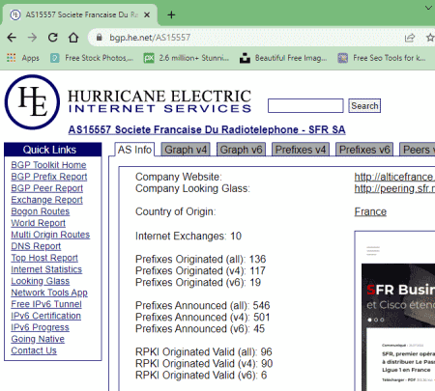
Task: Open the Peers tab
Action: pyautogui.click(x=417, y=150)
